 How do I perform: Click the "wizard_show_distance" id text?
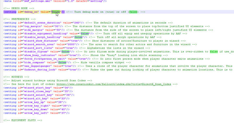41,41
